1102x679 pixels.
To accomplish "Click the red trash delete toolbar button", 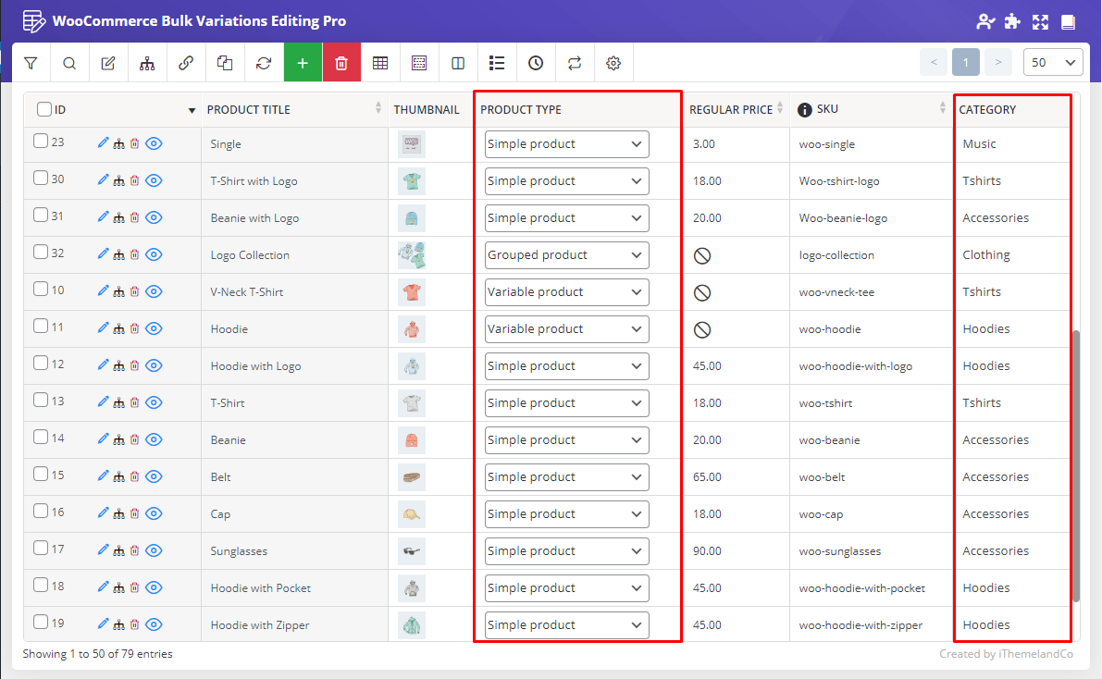I will (x=341, y=63).
